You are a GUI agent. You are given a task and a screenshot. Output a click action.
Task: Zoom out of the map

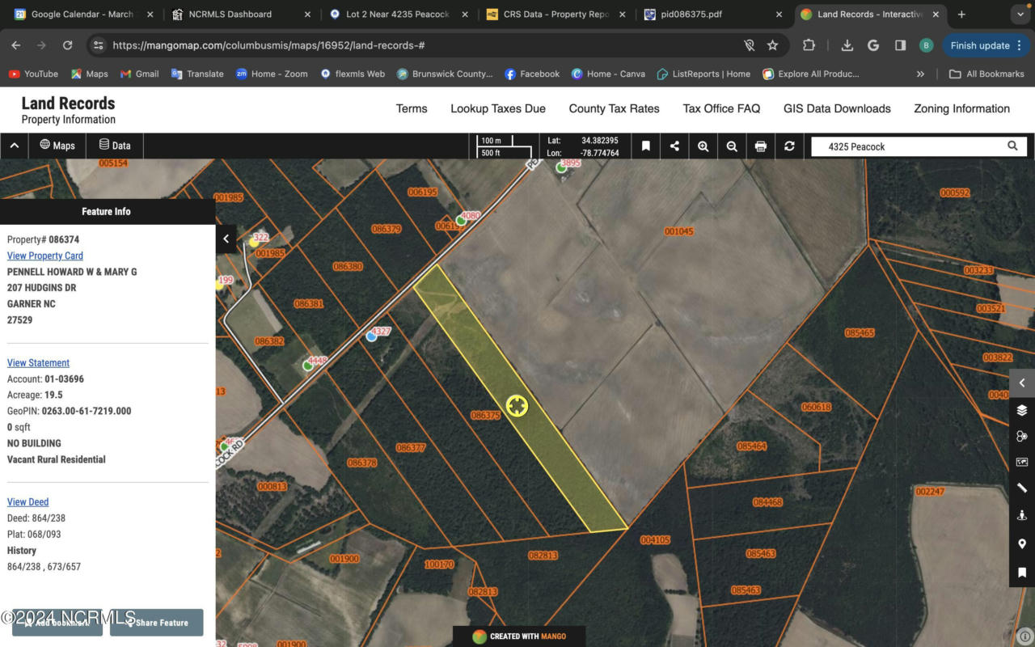click(x=732, y=146)
